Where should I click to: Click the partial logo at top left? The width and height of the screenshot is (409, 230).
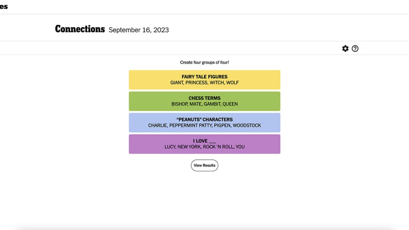pyautogui.click(x=4, y=6)
